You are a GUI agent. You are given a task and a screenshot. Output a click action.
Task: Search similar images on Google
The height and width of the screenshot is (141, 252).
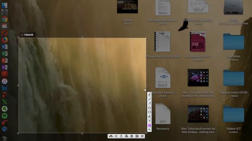click(x=121, y=136)
